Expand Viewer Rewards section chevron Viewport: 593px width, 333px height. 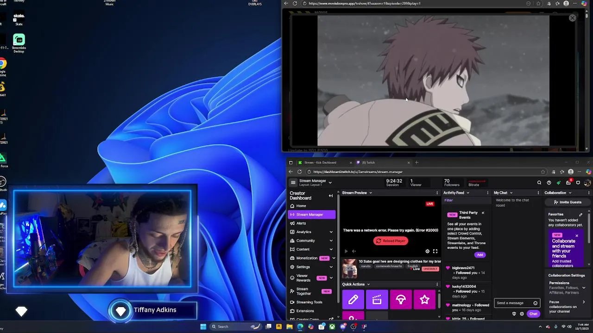[331, 278]
